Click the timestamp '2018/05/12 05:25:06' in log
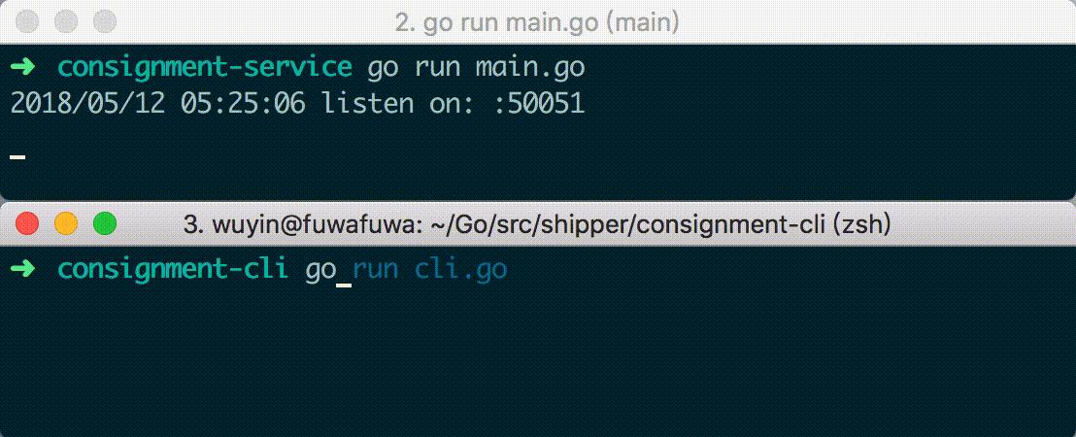Viewport: 1076px width, 437px height. click(x=158, y=104)
